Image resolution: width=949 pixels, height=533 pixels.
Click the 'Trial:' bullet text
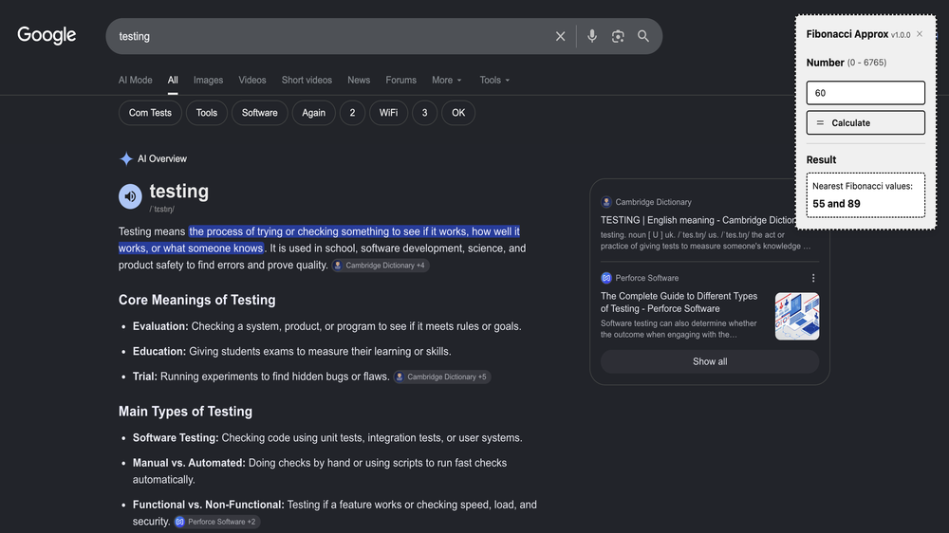point(261,377)
